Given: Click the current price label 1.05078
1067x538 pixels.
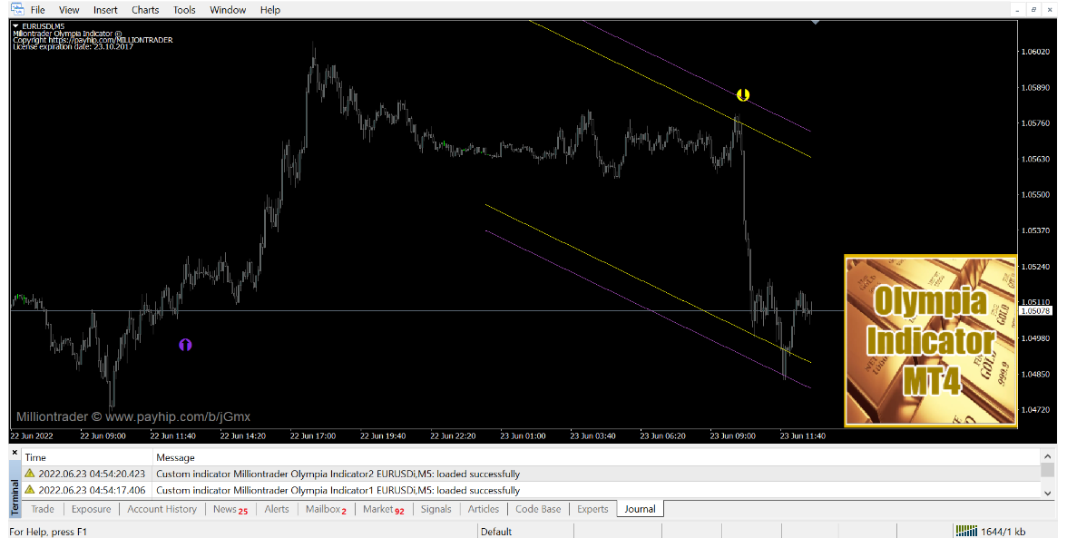Looking at the screenshot, I should click(1034, 311).
